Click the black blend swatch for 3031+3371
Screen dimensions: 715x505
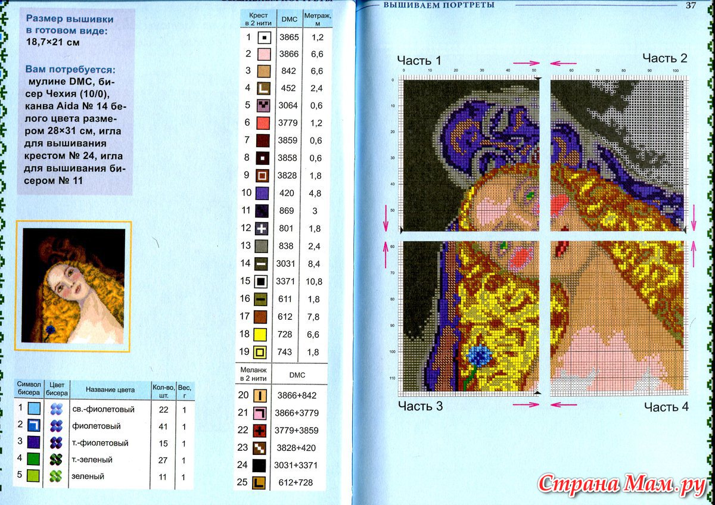click(260, 465)
